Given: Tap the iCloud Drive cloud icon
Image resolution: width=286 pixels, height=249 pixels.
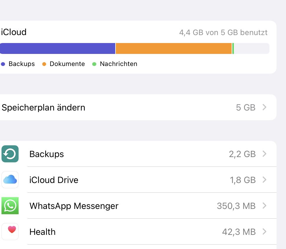Looking at the screenshot, I should pos(10,180).
